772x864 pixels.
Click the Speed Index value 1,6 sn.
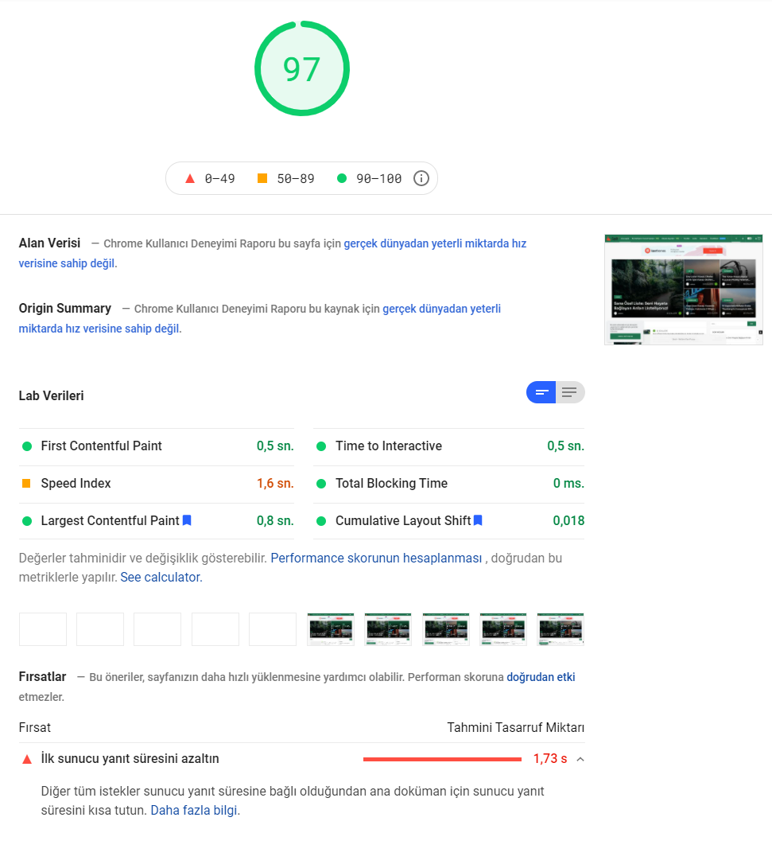click(275, 483)
